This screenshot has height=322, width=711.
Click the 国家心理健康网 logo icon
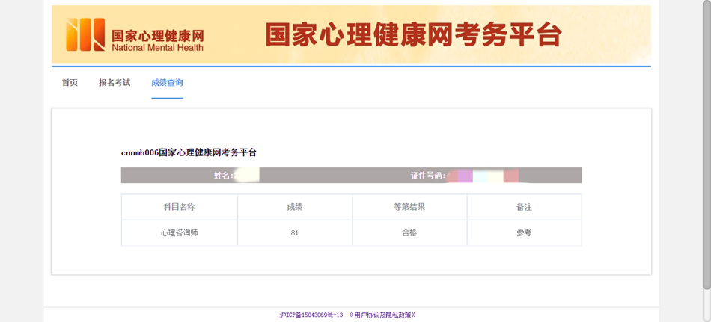pos(85,35)
